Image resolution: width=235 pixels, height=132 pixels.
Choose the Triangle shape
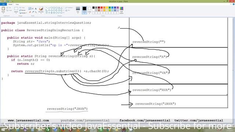61,8
